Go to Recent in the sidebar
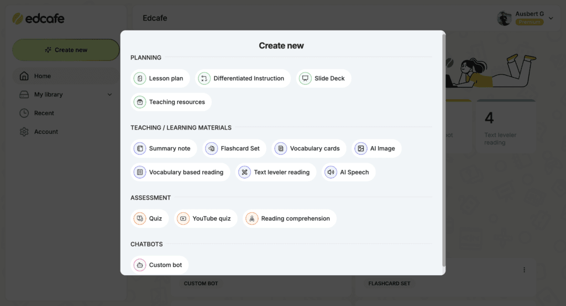566x306 pixels. coord(66,113)
